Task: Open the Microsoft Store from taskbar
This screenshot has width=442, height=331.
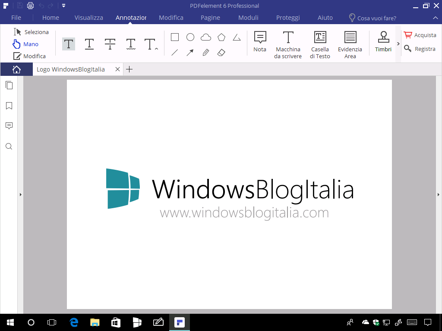Action: pyautogui.click(x=116, y=322)
